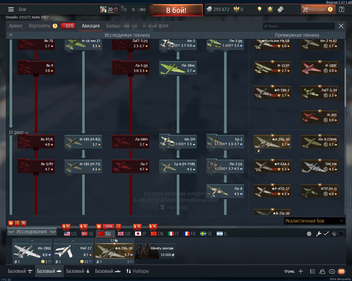Select the IL nation tab
This screenshot has height=281, width=352.
coord(222,234)
